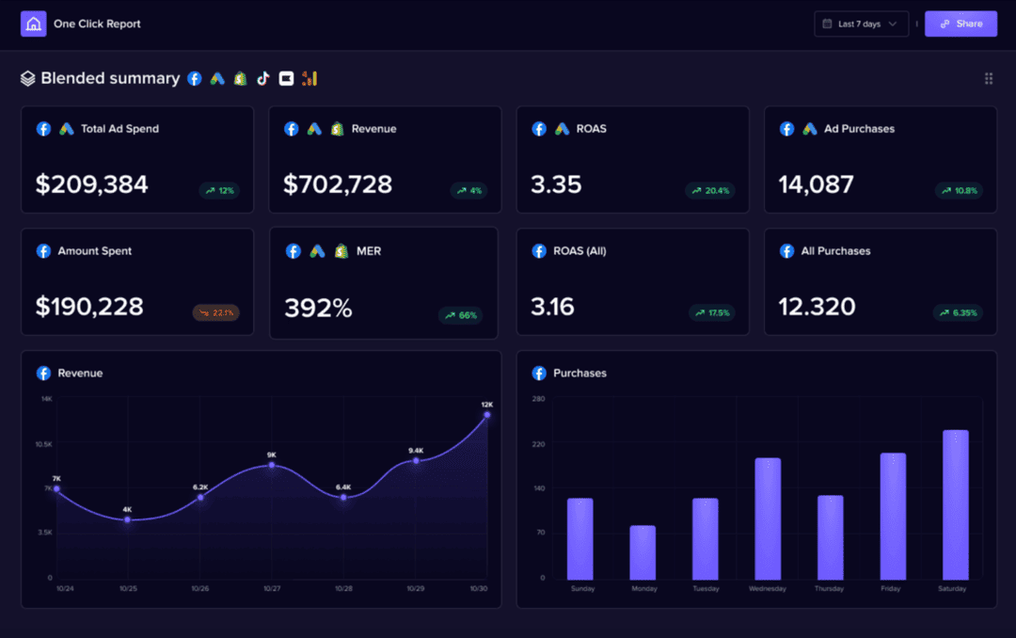The width and height of the screenshot is (1016, 638).
Task: Click the Blended summary heading text
Action: click(110, 78)
